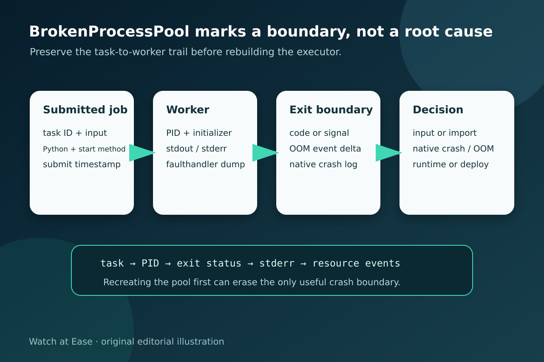This screenshot has width=544, height=362.
Task: Click "native crash / OOM" text
Action: [453, 149]
